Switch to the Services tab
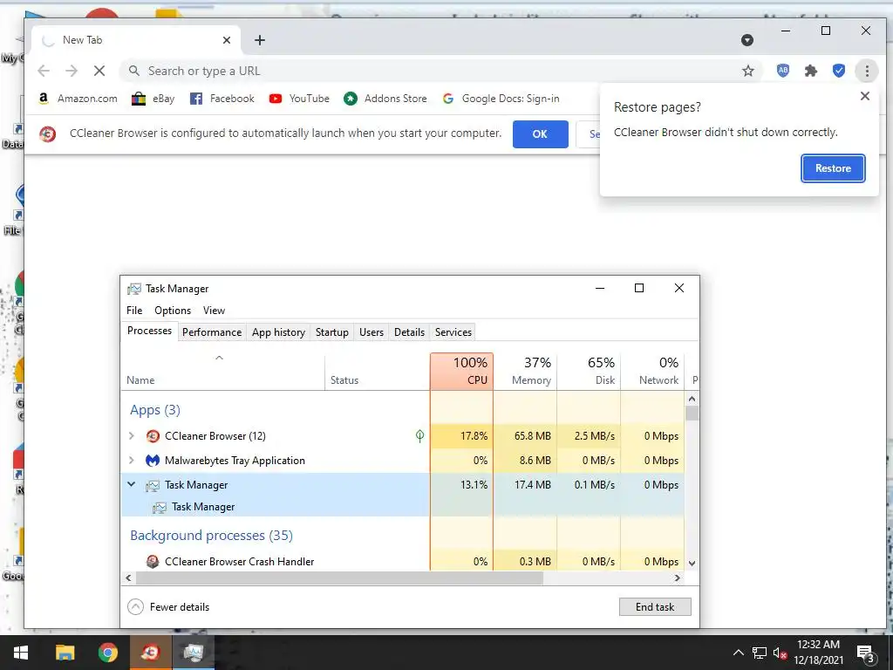The width and height of the screenshot is (893, 670). [x=453, y=332]
